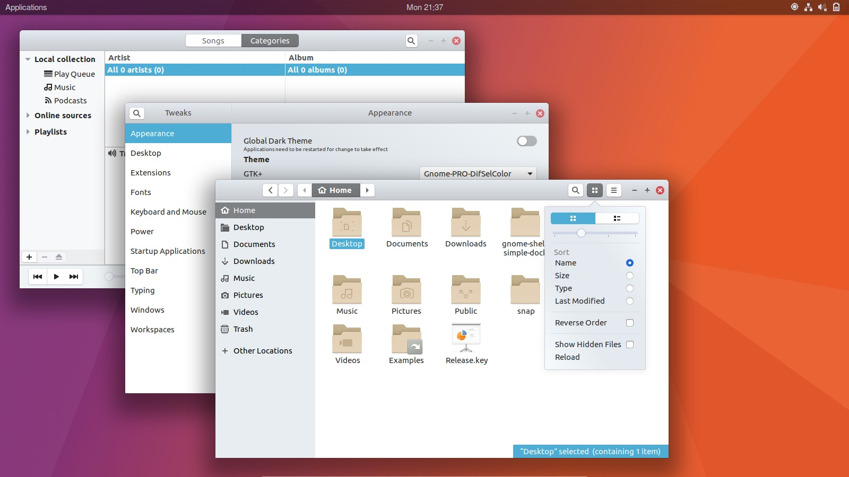
Task: Open search in the Tweaks window
Action: point(137,113)
